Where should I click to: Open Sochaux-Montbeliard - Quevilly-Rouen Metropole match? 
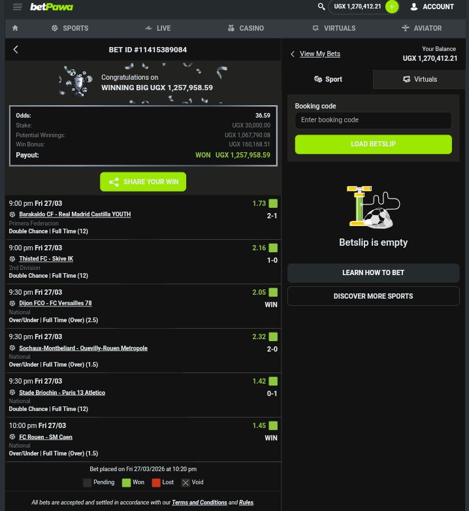(83, 348)
